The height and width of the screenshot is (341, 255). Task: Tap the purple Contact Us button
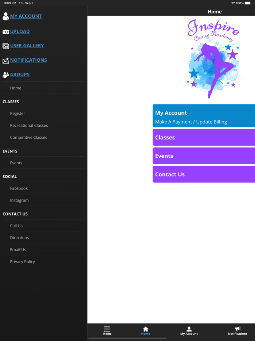coord(204,174)
